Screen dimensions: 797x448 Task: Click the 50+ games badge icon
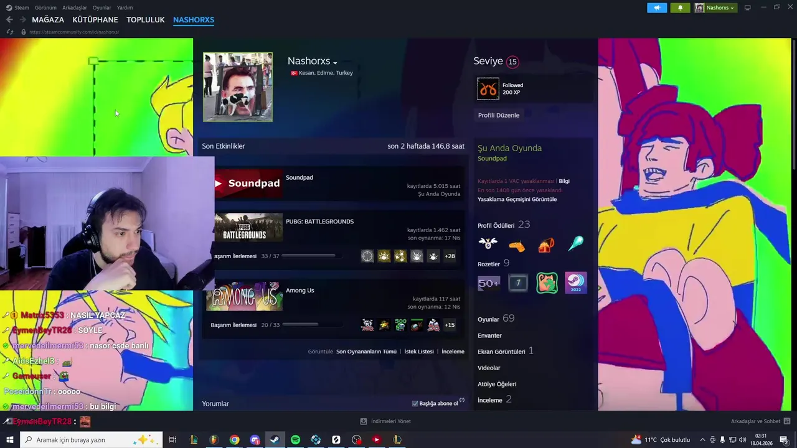(489, 284)
